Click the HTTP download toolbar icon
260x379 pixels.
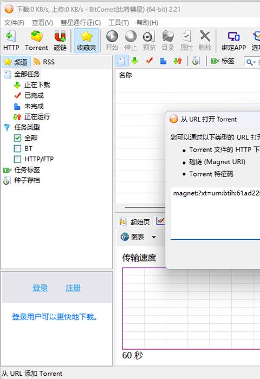[x=11, y=41]
